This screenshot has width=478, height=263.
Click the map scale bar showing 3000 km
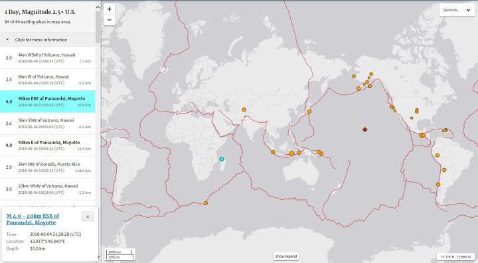point(120,254)
